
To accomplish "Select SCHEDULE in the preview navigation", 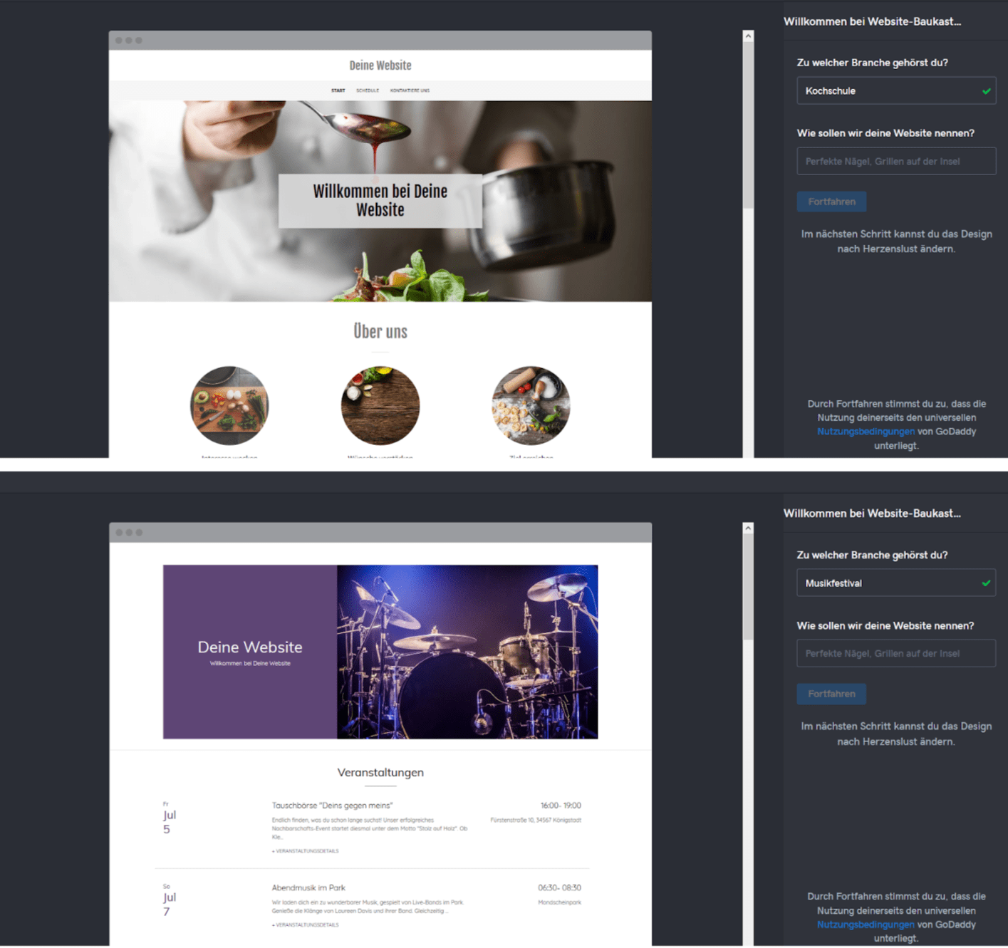I will pyautogui.click(x=368, y=90).
